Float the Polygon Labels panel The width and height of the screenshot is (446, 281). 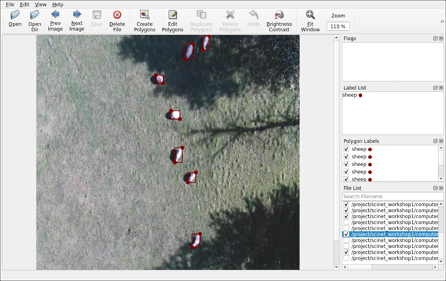click(435, 141)
